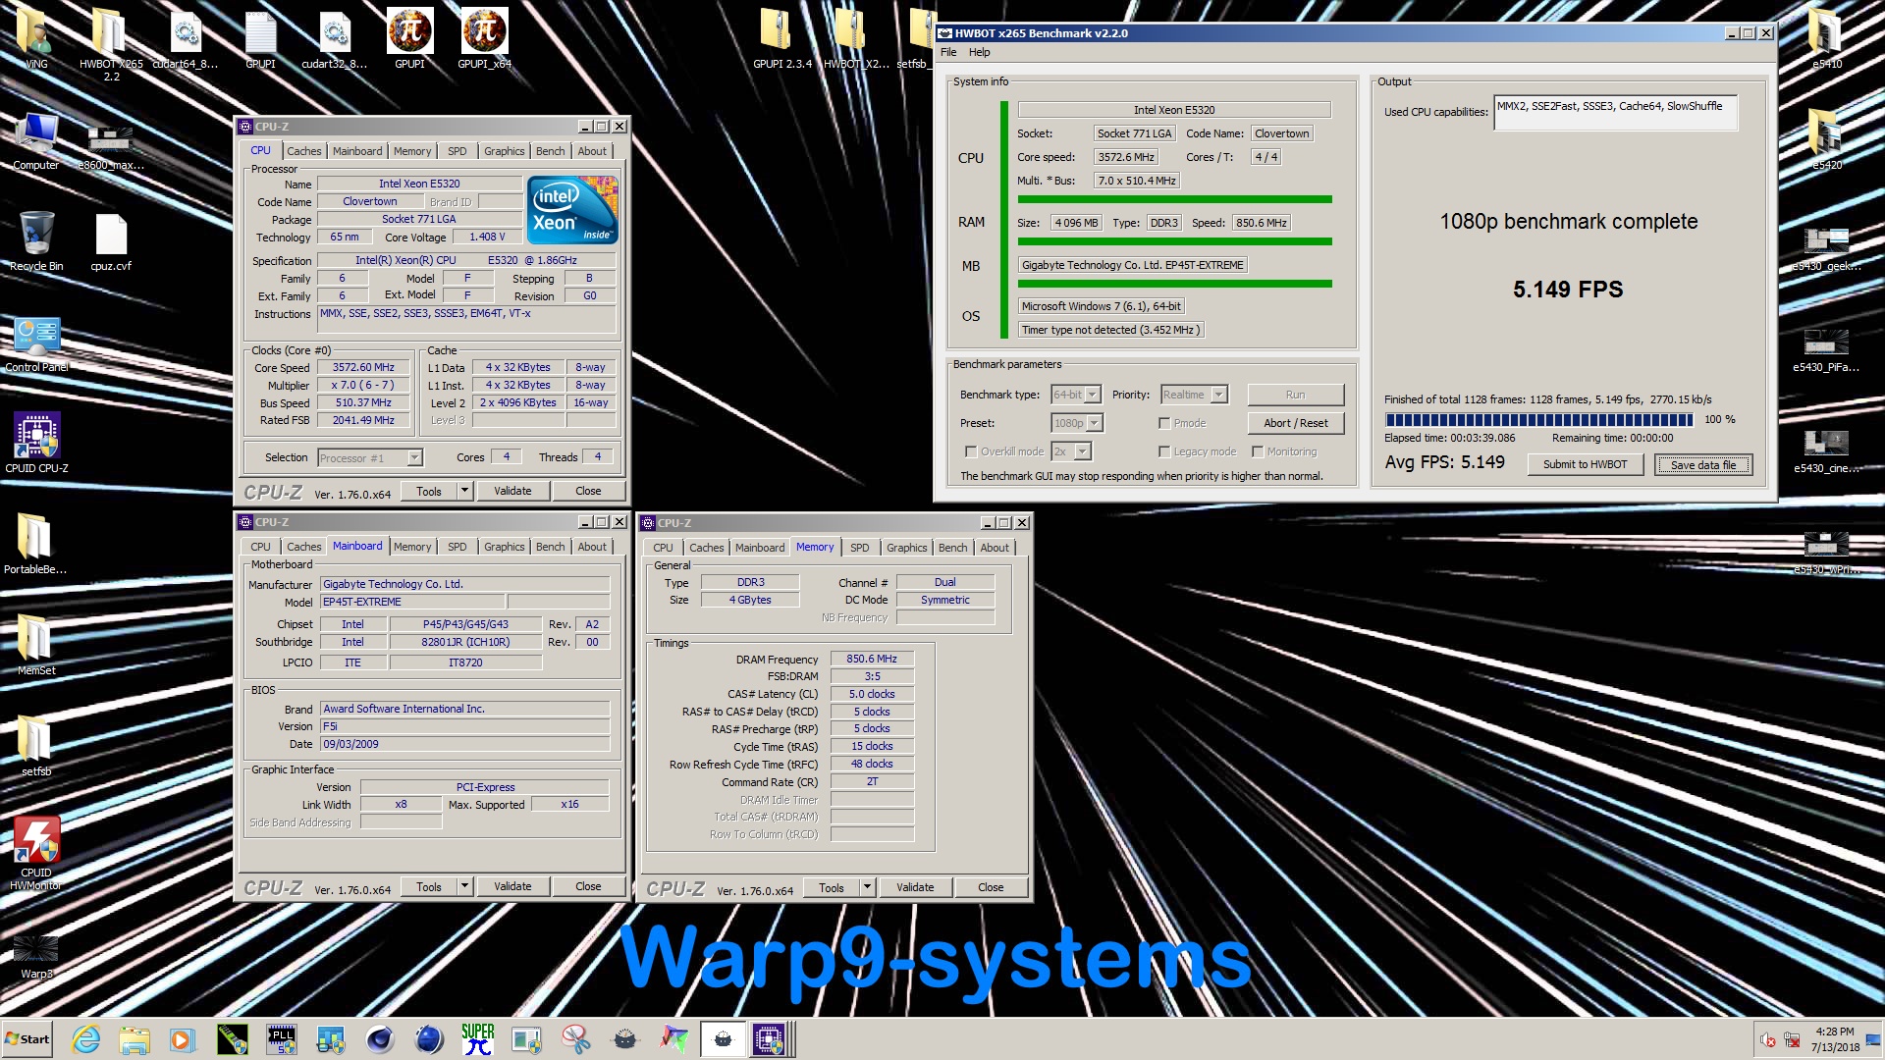Open the Bench tab in the Memory CPU-Z window
The image size is (1885, 1060).
pyautogui.click(x=952, y=548)
